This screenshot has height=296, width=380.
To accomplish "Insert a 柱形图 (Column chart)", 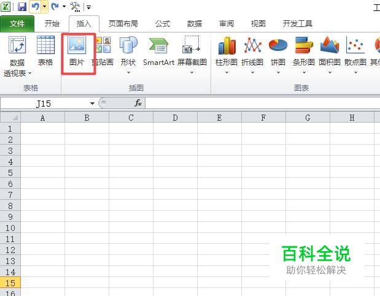I will click(227, 55).
